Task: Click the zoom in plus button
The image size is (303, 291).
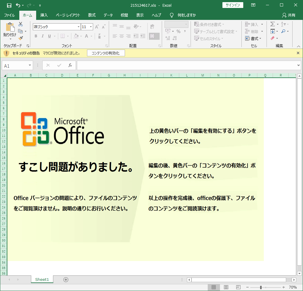Action: (283, 287)
